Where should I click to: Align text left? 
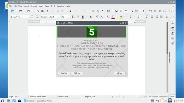pyautogui.click(x=147, y=17)
